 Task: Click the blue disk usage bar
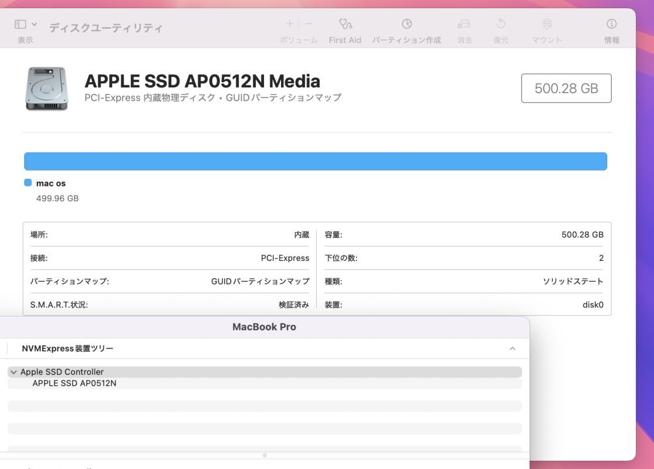tap(315, 161)
